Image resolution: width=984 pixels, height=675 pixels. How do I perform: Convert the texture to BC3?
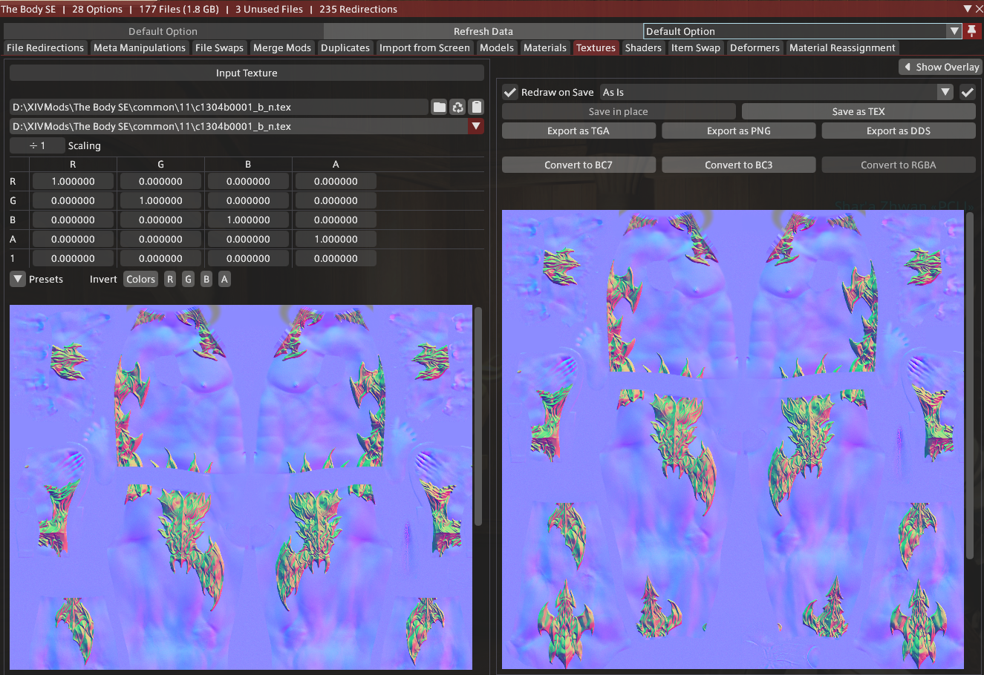coord(739,165)
